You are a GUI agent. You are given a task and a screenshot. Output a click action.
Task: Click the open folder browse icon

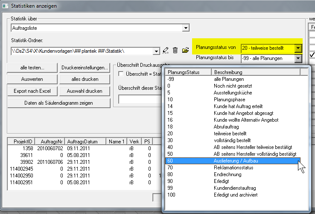click(185, 51)
